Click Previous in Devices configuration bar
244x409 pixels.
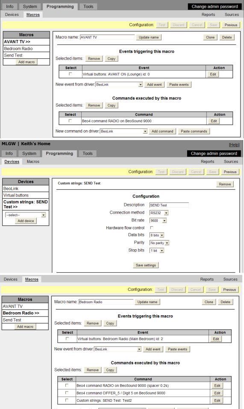[230, 172]
